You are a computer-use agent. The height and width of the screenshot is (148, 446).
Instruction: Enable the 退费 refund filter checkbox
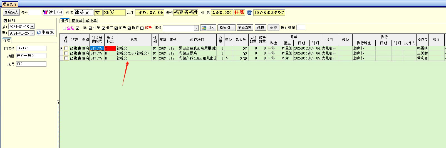[142, 28]
